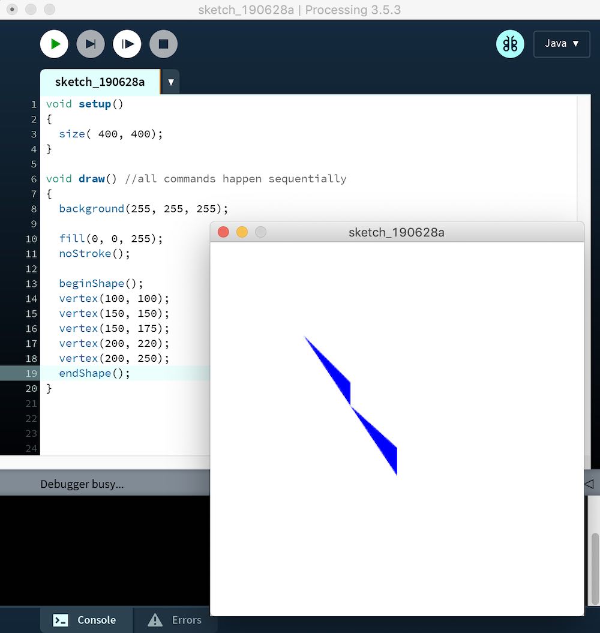Click the black console output area

pos(105,550)
